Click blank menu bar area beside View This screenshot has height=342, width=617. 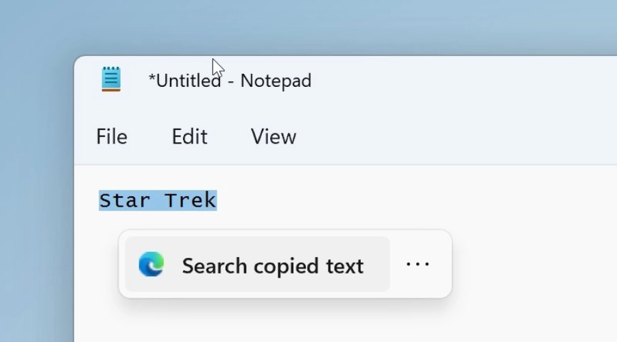pyautogui.click(x=452, y=137)
